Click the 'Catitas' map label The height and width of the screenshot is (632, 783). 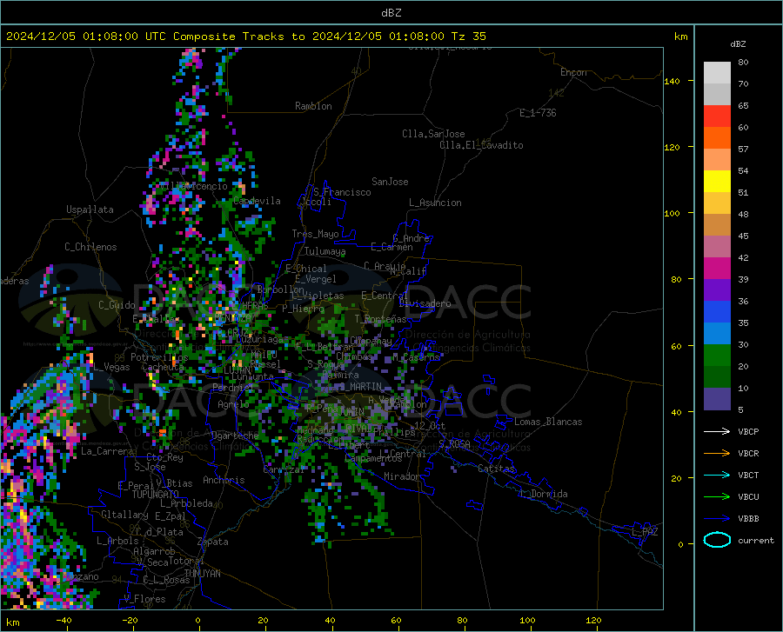click(496, 469)
